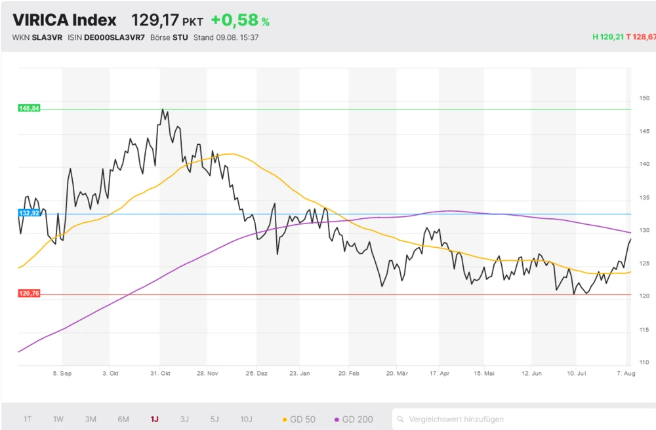Click the green 148,84 high marker

(x=30, y=108)
